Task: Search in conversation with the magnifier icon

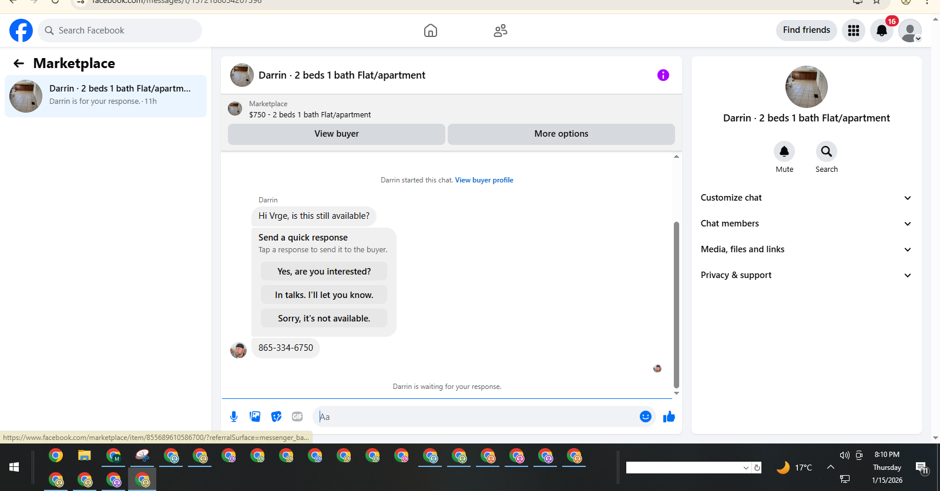Action: (827, 151)
